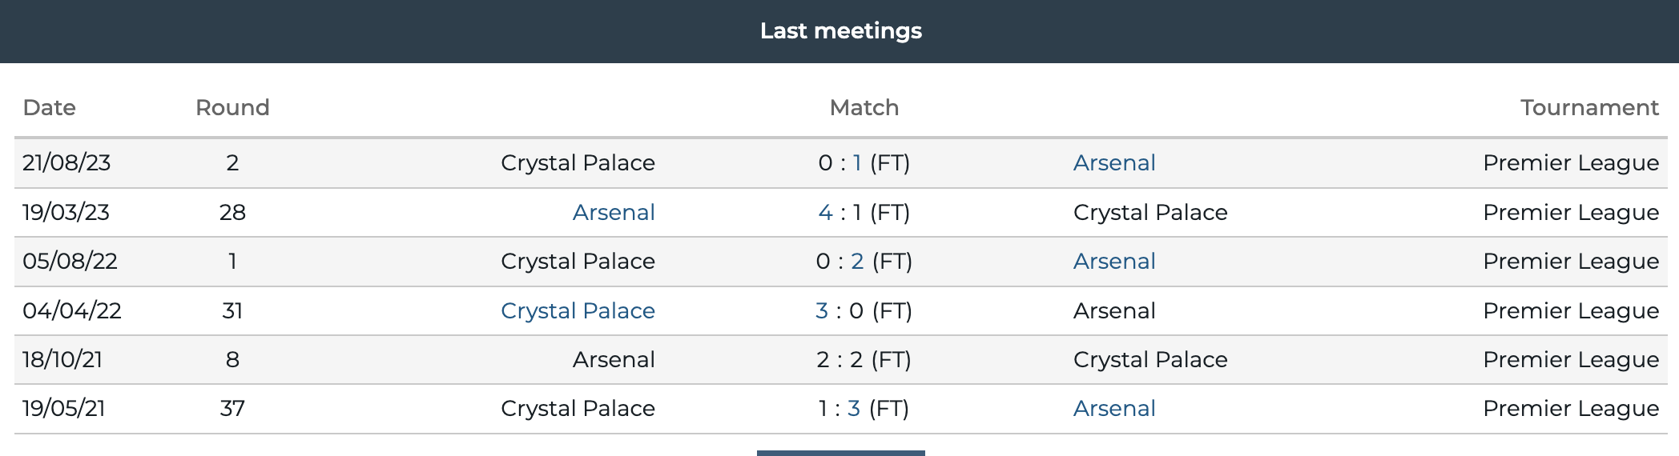
Task: Click the dark bar below the table
Action: pyautogui.click(x=840, y=453)
